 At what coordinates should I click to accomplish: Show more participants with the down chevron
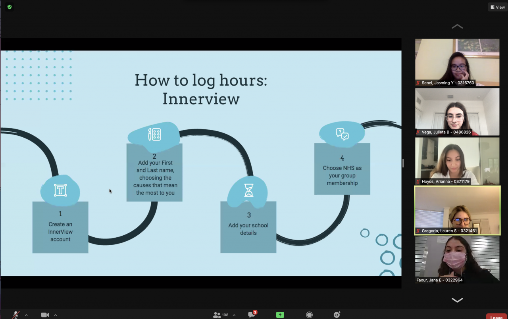coord(457,300)
